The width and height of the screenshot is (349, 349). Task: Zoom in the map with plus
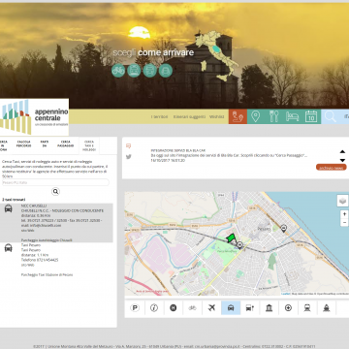coord(344,214)
